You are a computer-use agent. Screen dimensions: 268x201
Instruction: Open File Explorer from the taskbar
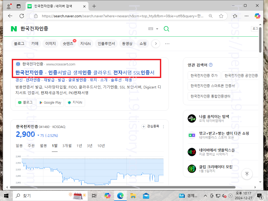click(133, 196)
